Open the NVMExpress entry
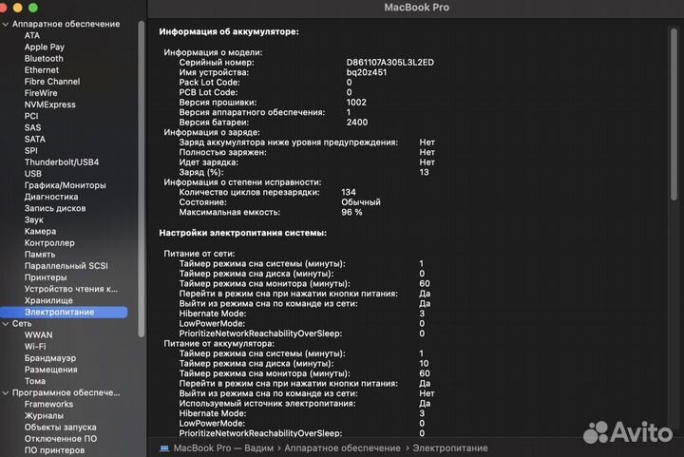 (49, 105)
